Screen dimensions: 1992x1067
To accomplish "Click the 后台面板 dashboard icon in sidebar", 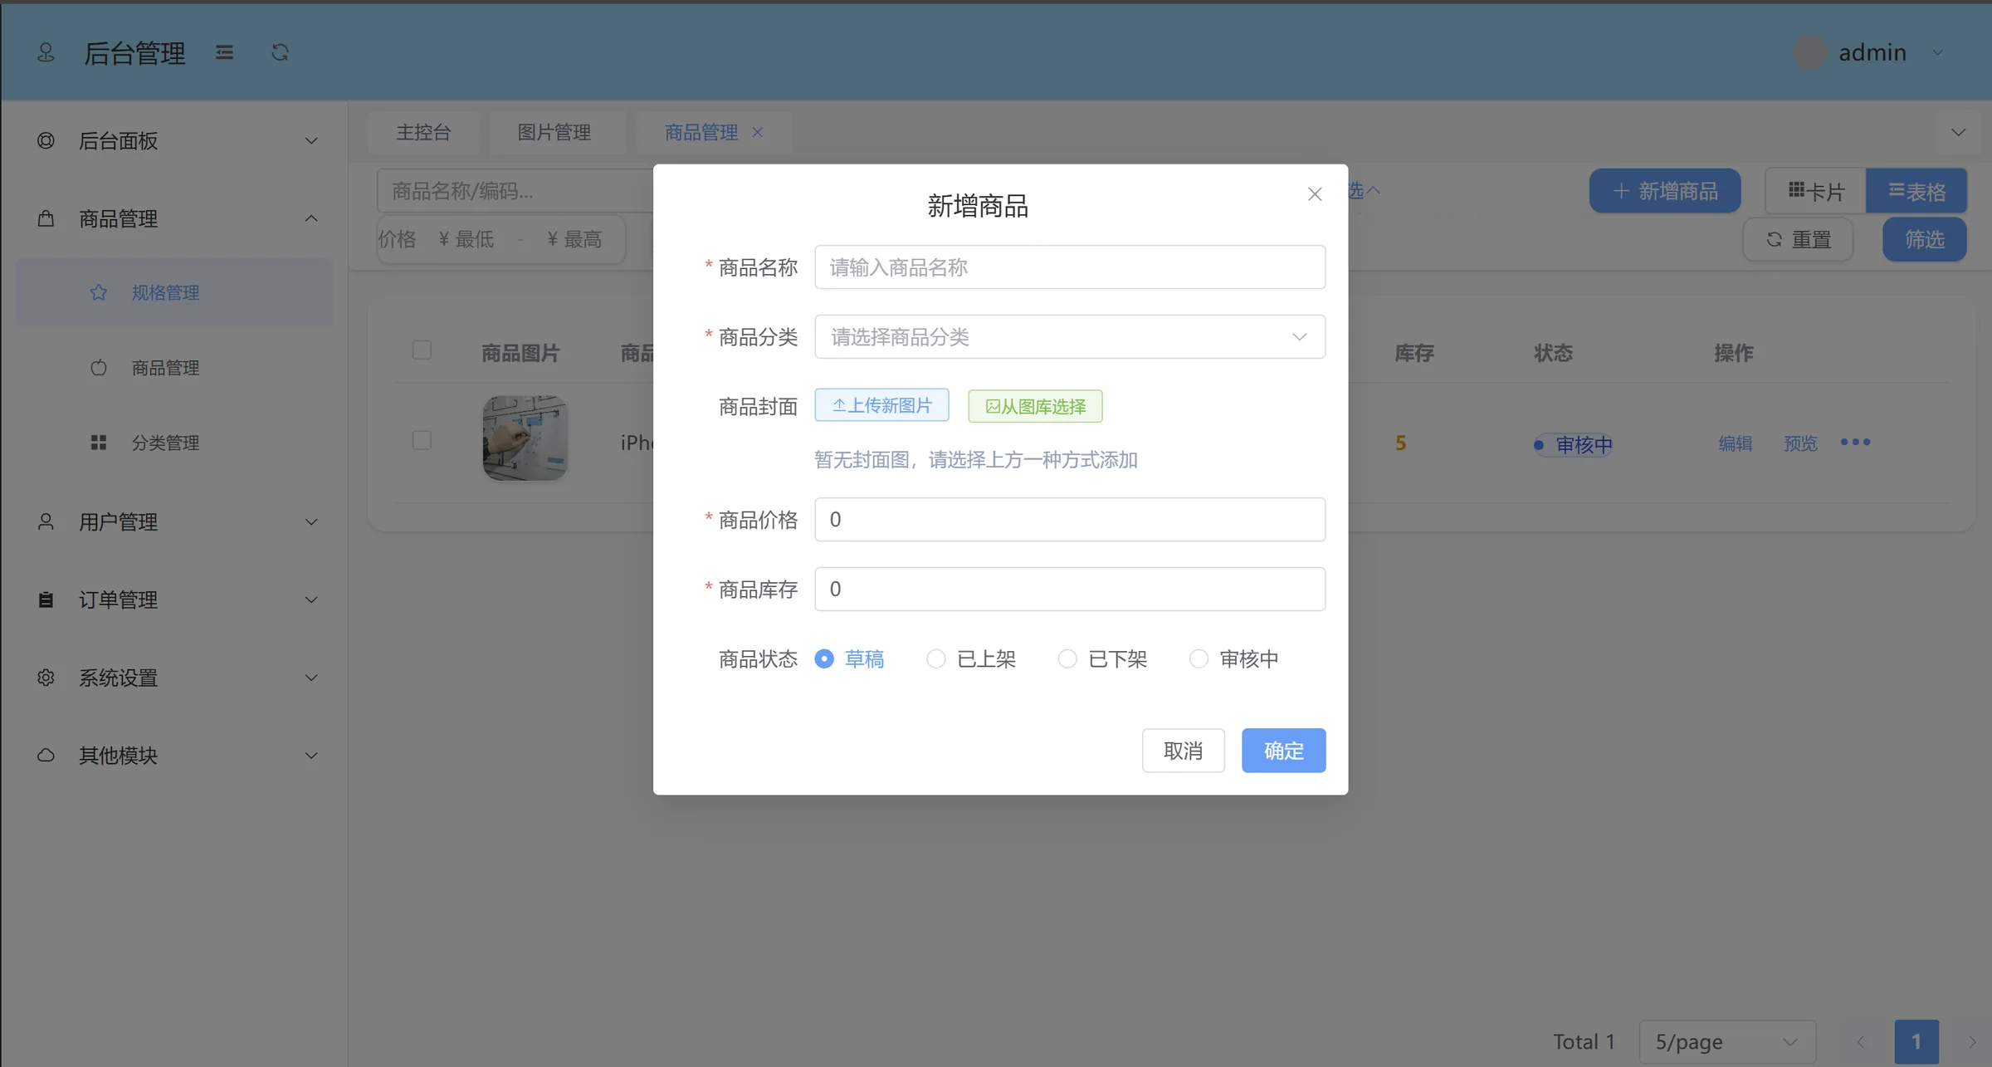I will coord(46,140).
